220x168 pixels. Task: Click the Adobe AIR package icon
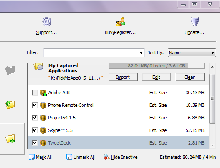click(43, 93)
